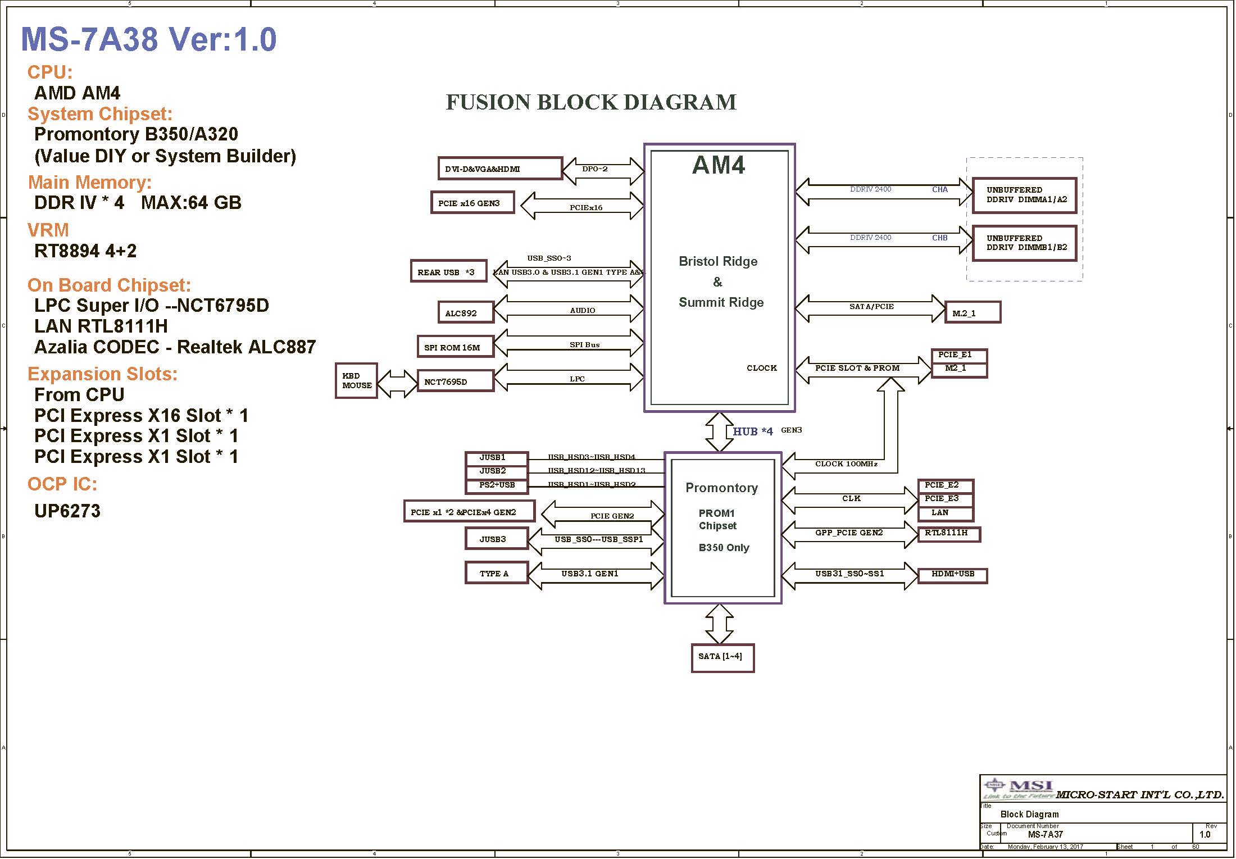Click the large "AM4" block title
Viewport: 1236px width, 859px height.
[x=719, y=165]
